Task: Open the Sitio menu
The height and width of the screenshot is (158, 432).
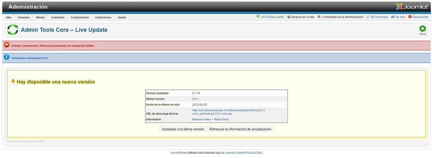Action: point(9,17)
